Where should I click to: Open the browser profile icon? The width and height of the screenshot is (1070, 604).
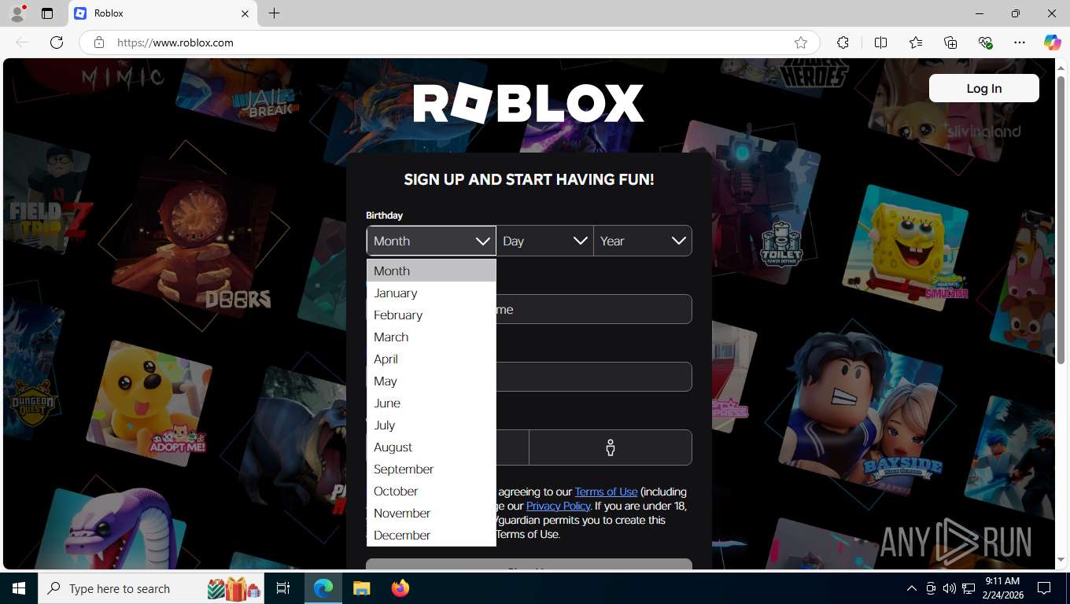[x=17, y=13]
